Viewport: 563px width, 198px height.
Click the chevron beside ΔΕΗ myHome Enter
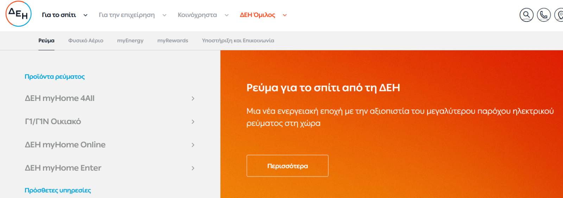pyautogui.click(x=193, y=168)
